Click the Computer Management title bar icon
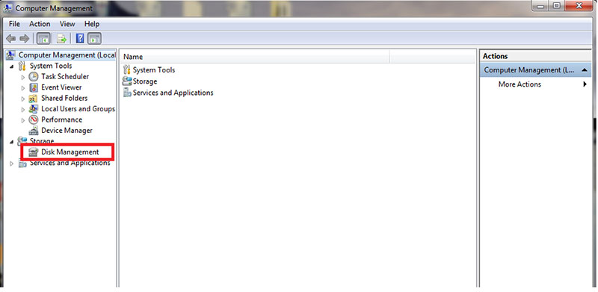This screenshot has height=292, width=598. 7,7
